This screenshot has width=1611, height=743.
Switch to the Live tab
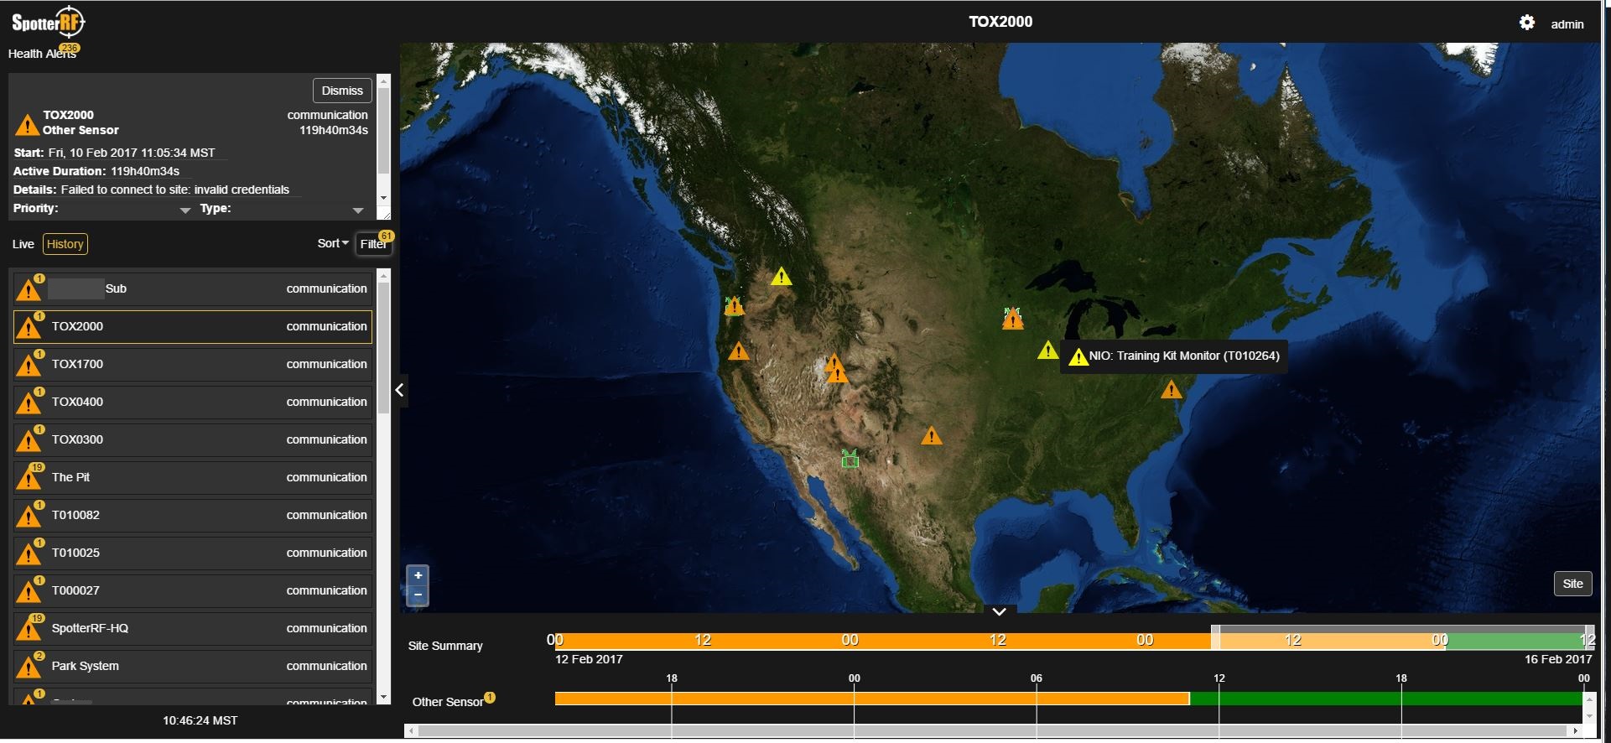[23, 244]
